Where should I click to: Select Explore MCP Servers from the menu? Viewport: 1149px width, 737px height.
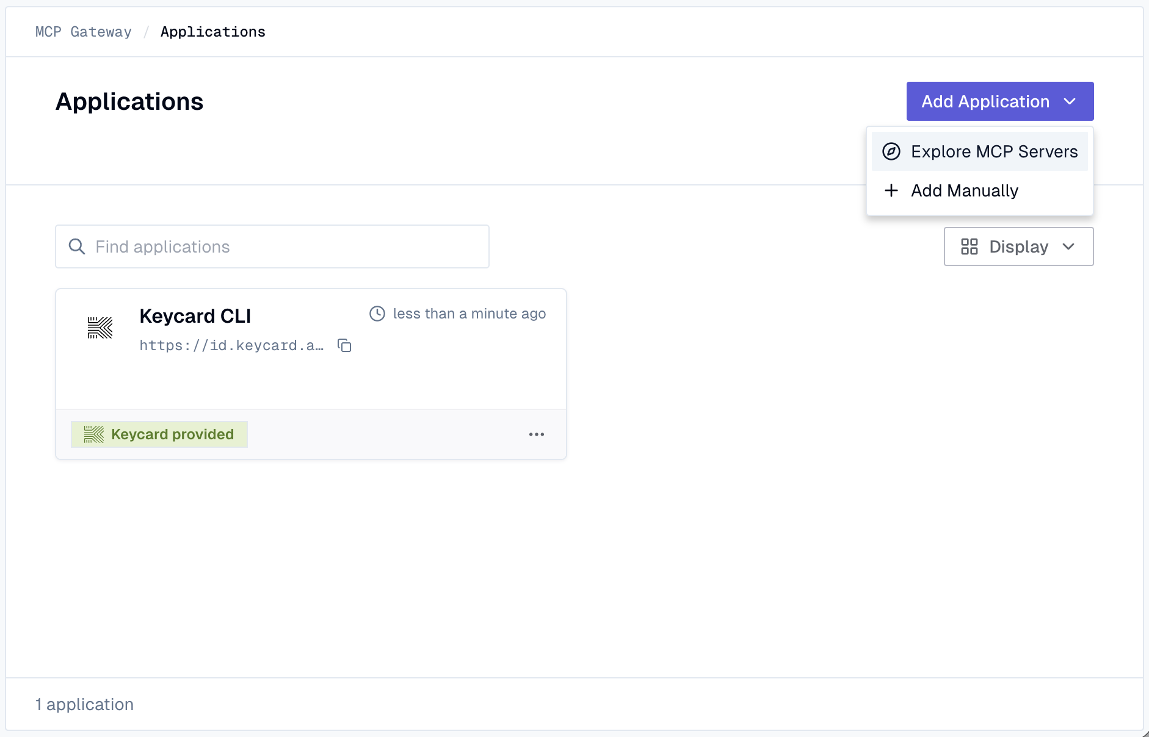pos(994,151)
